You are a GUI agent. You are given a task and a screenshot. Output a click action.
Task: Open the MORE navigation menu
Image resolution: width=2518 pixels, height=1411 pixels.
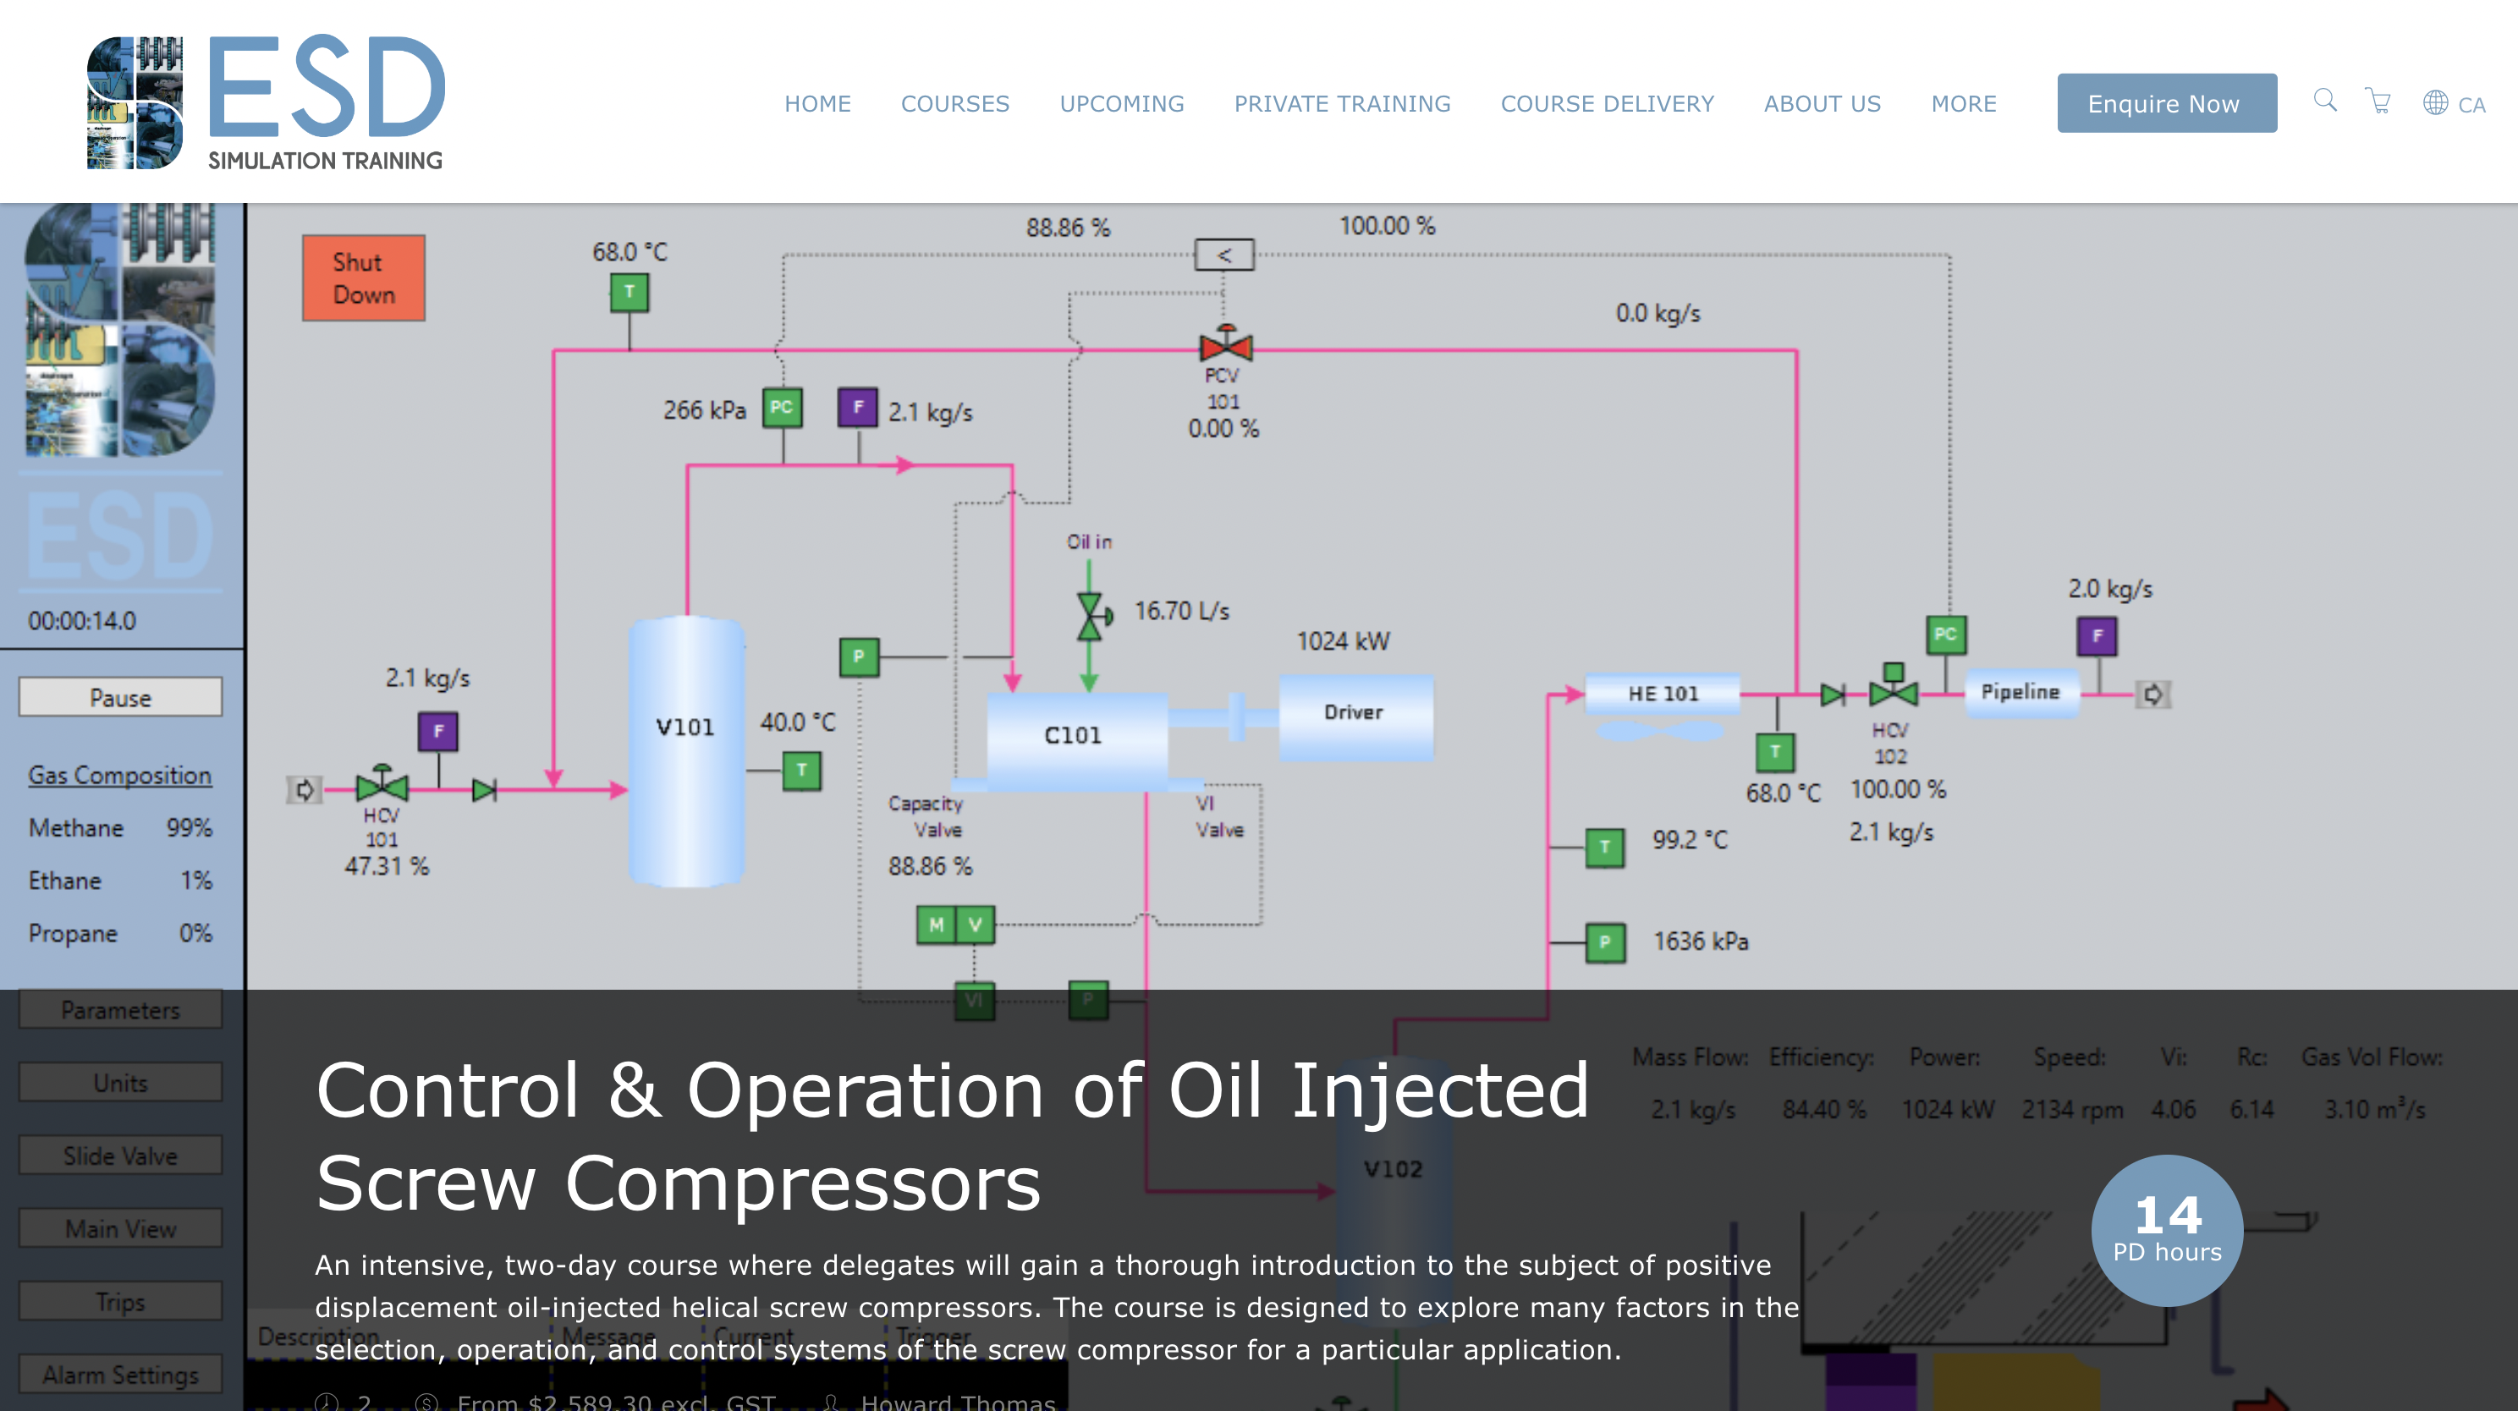pos(1963,103)
